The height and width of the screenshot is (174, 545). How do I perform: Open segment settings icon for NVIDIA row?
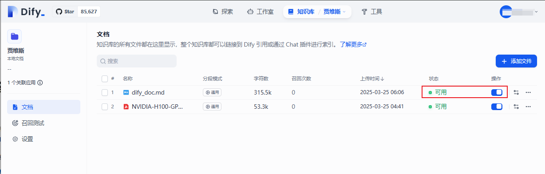coord(516,107)
